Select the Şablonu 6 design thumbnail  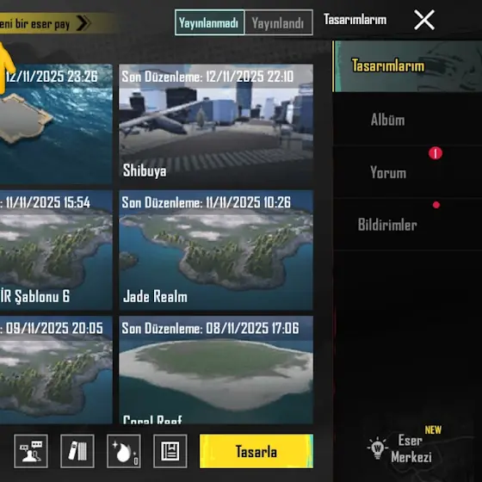coord(56,250)
